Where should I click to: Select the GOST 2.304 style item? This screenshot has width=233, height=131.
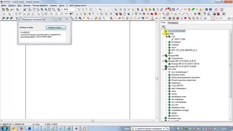pyautogui.click(x=179, y=39)
